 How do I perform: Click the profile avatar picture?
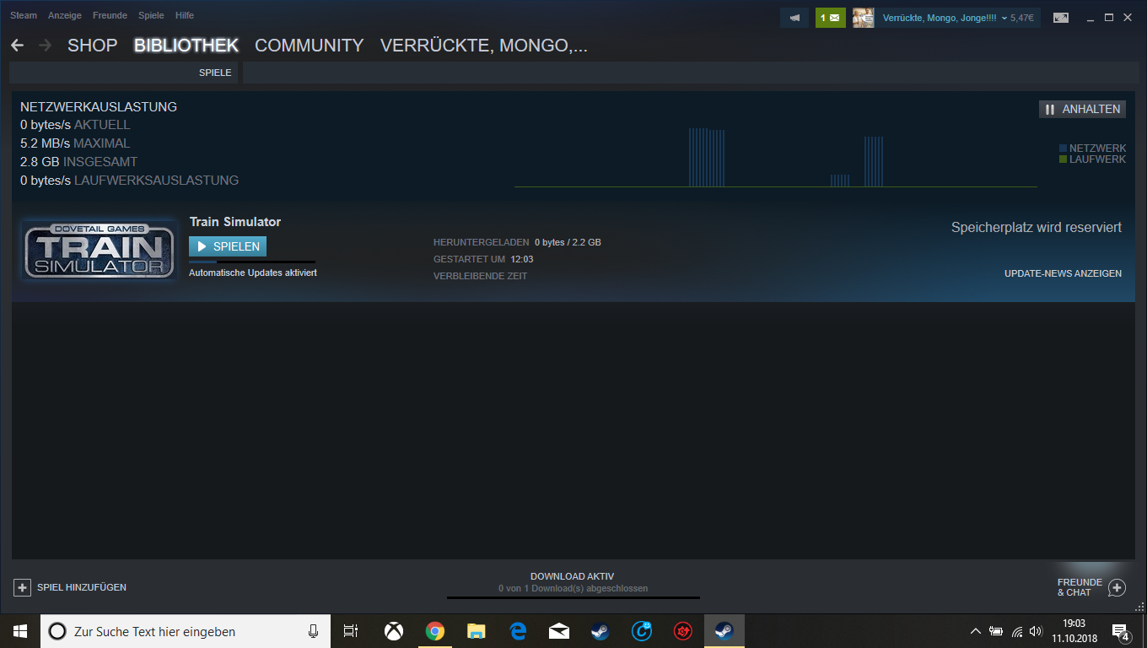[x=863, y=18]
